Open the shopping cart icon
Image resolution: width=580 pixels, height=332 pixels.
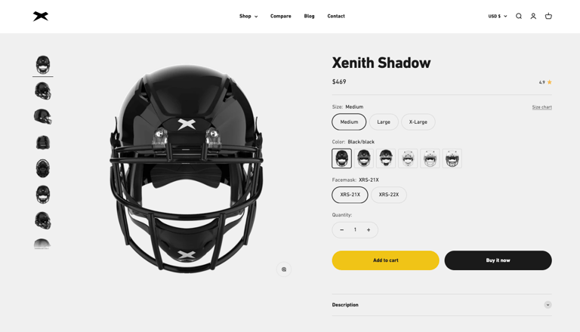(x=548, y=16)
